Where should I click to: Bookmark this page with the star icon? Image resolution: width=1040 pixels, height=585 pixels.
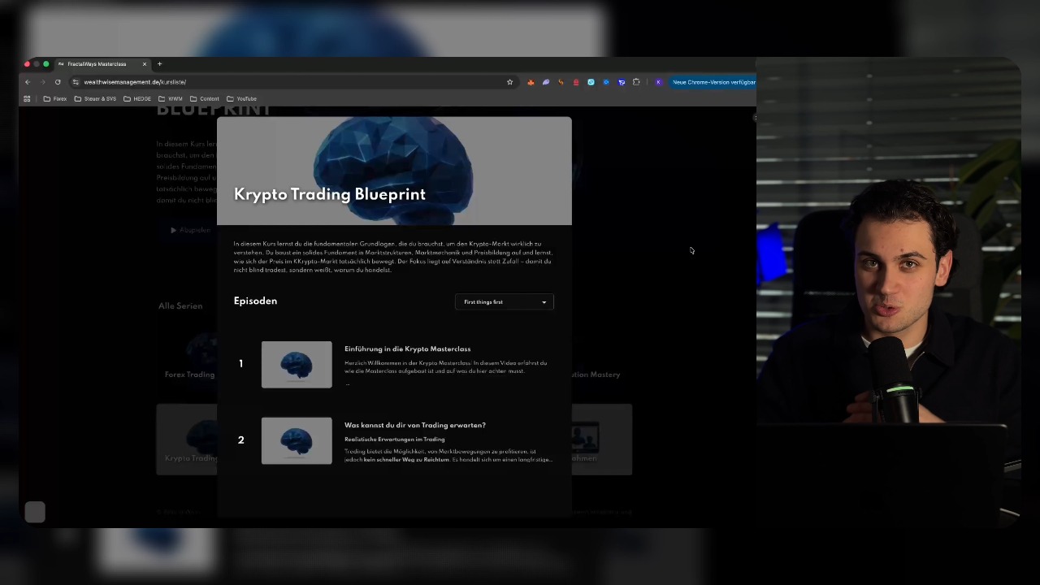[509, 82]
